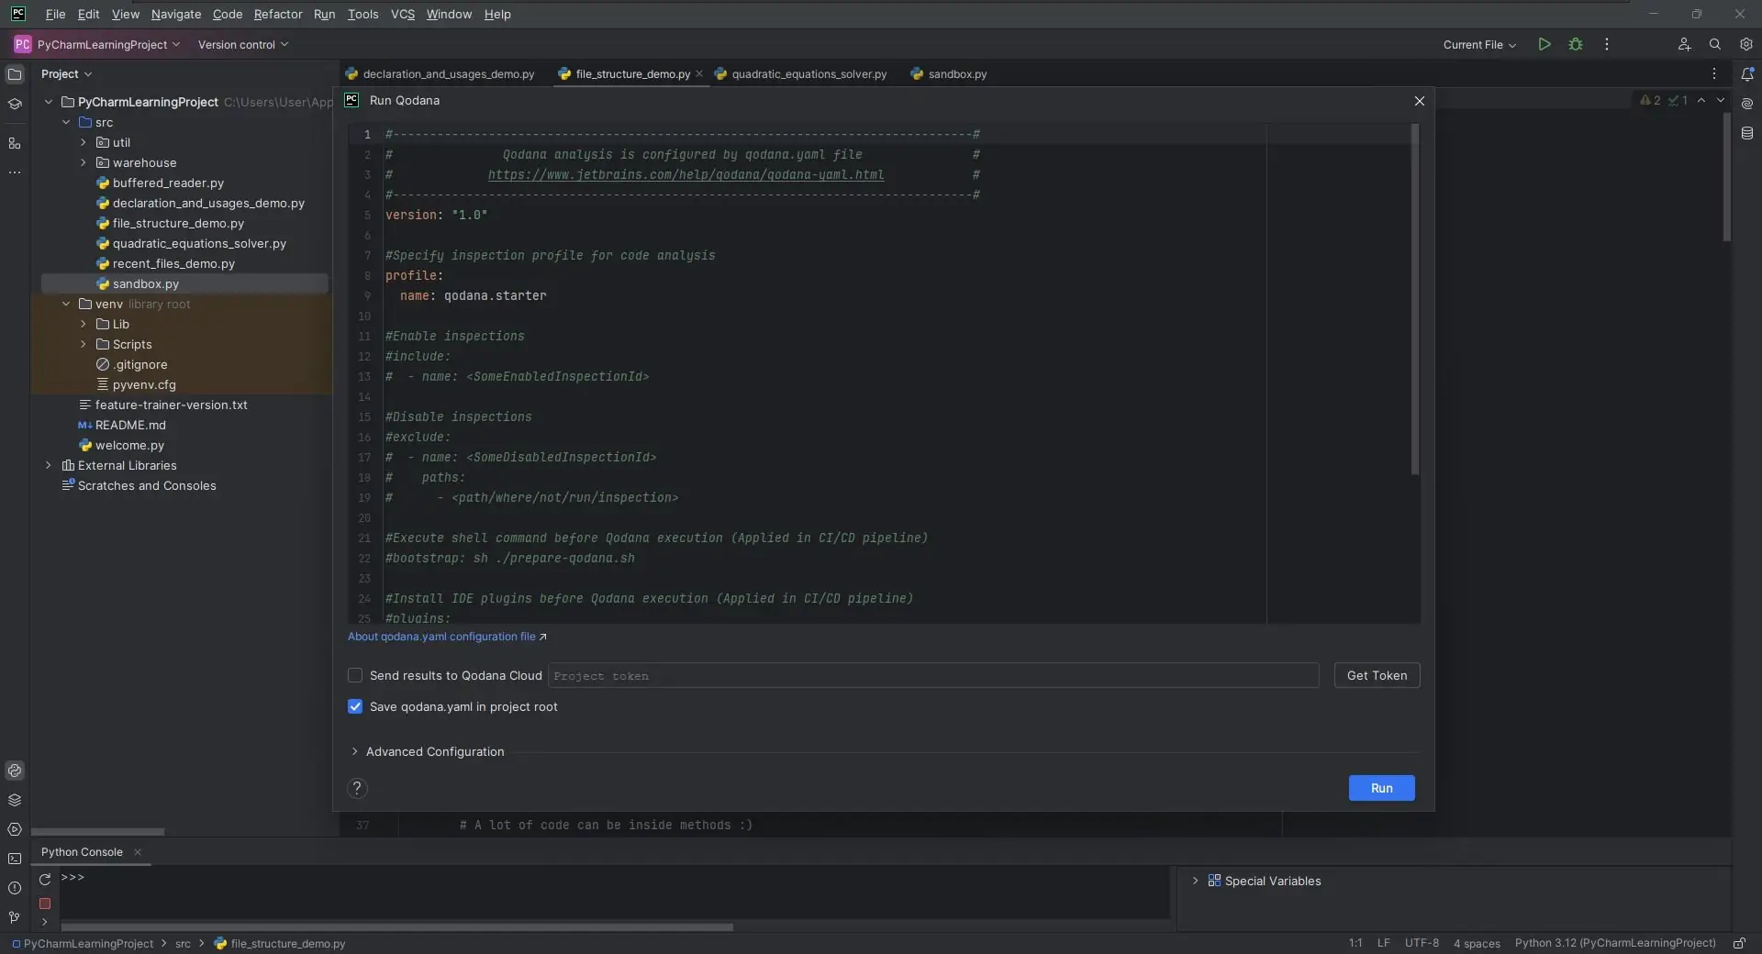Enable Send results to Qodana Cloud
The width and height of the screenshot is (1762, 954).
[355, 676]
